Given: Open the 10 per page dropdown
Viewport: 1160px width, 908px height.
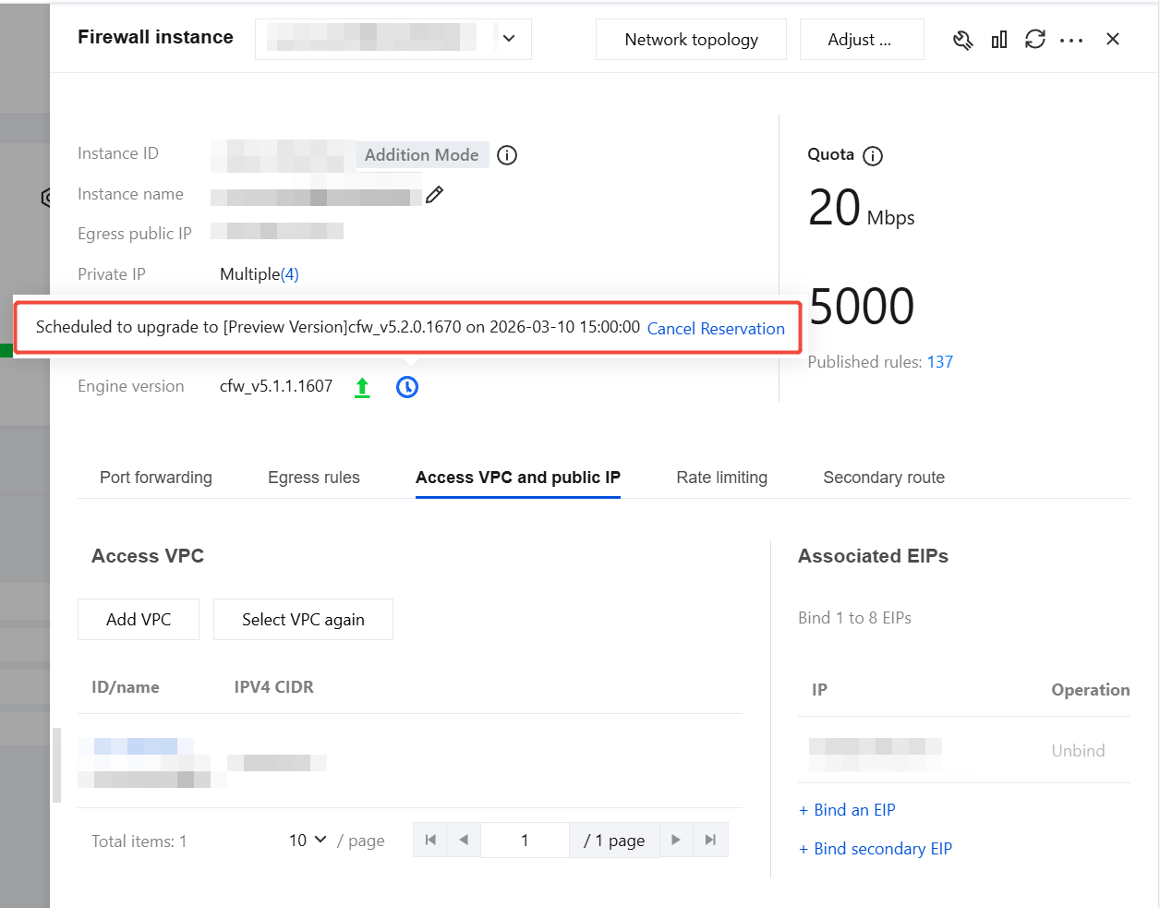Looking at the screenshot, I should pyautogui.click(x=308, y=841).
